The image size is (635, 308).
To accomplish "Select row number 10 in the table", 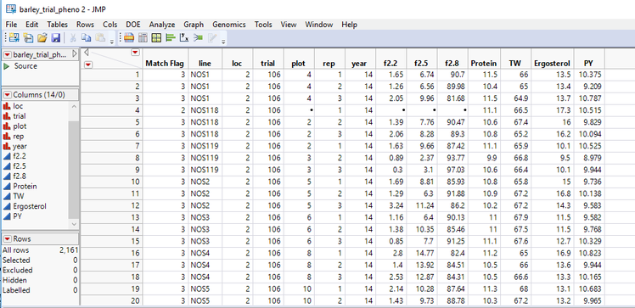I will point(111,182).
